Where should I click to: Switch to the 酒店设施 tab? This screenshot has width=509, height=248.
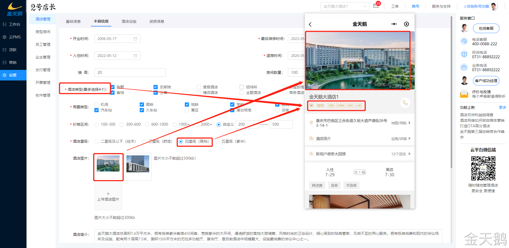click(x=129, y=21)
